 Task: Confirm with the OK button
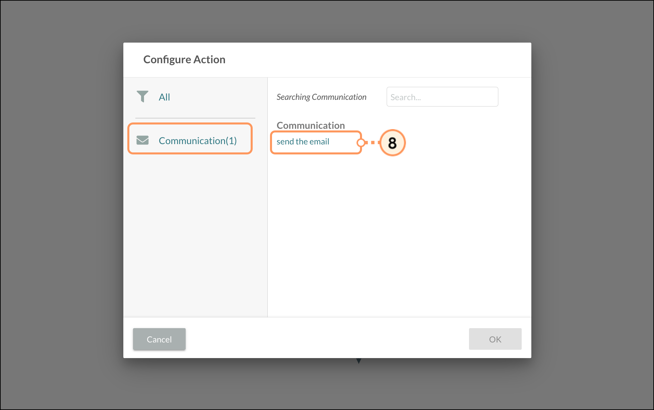tap(495, 339)
